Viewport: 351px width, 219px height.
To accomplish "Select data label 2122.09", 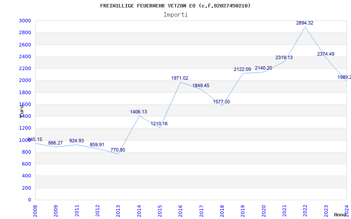I will 243,69.
